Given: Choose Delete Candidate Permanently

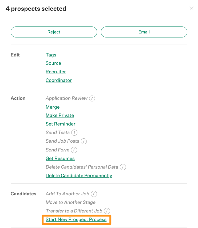Looking at the screenshot, I should click(79, 176).
